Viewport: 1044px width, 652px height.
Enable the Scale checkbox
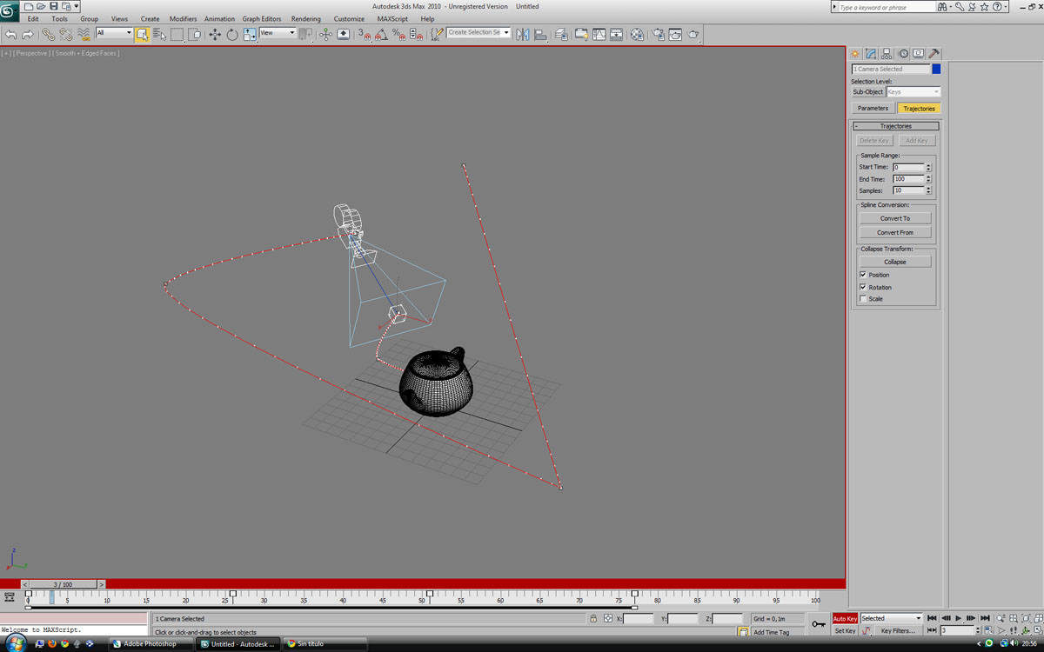(x=863, y=299)
